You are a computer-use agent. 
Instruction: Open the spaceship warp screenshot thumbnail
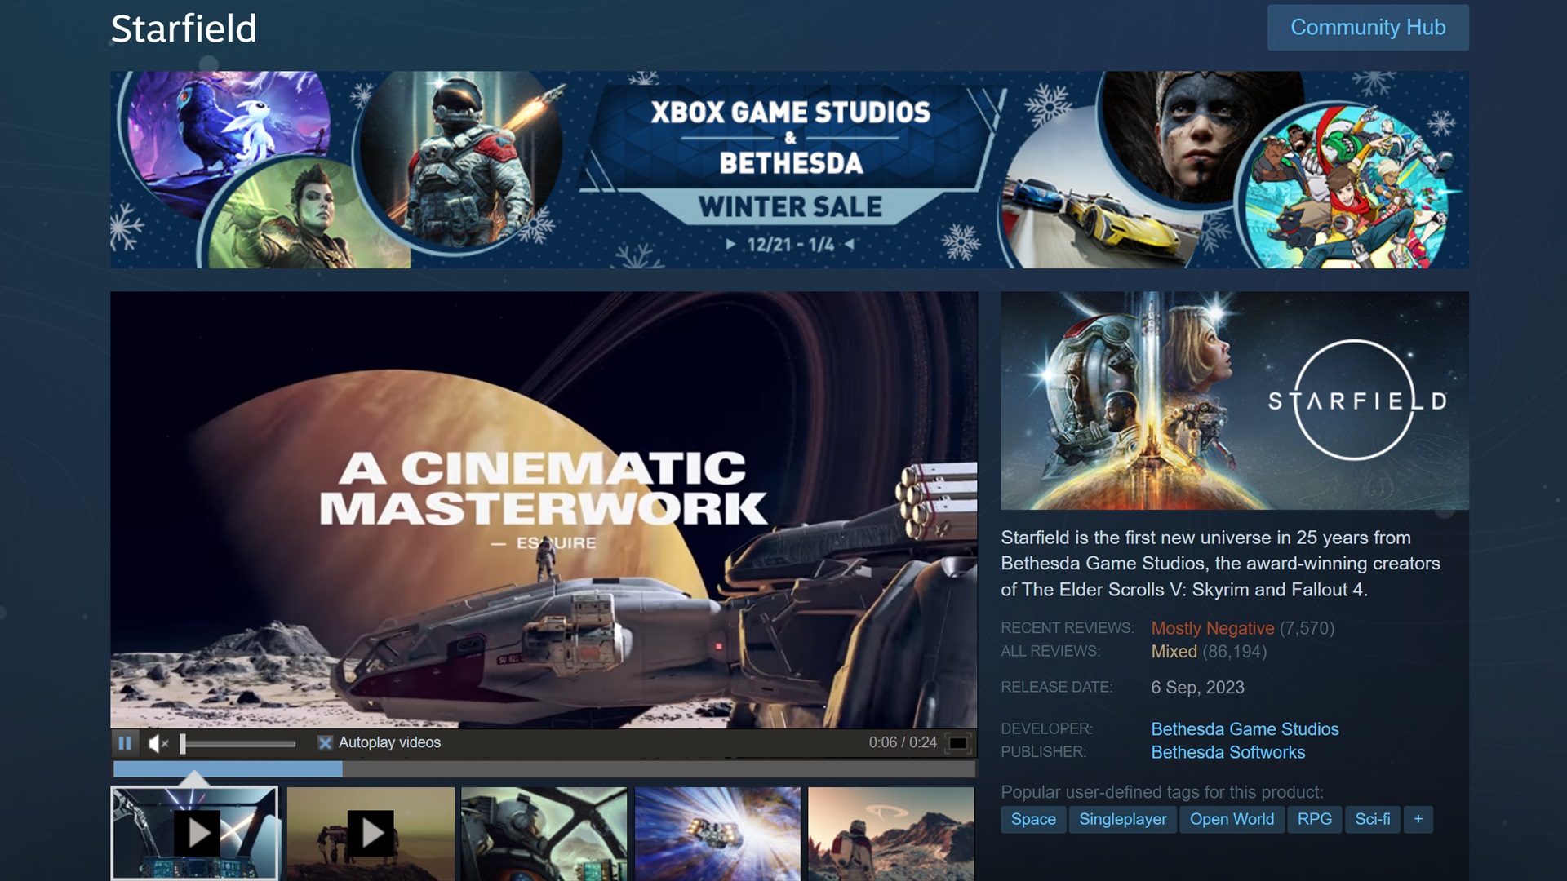click(x=717, y=833)
